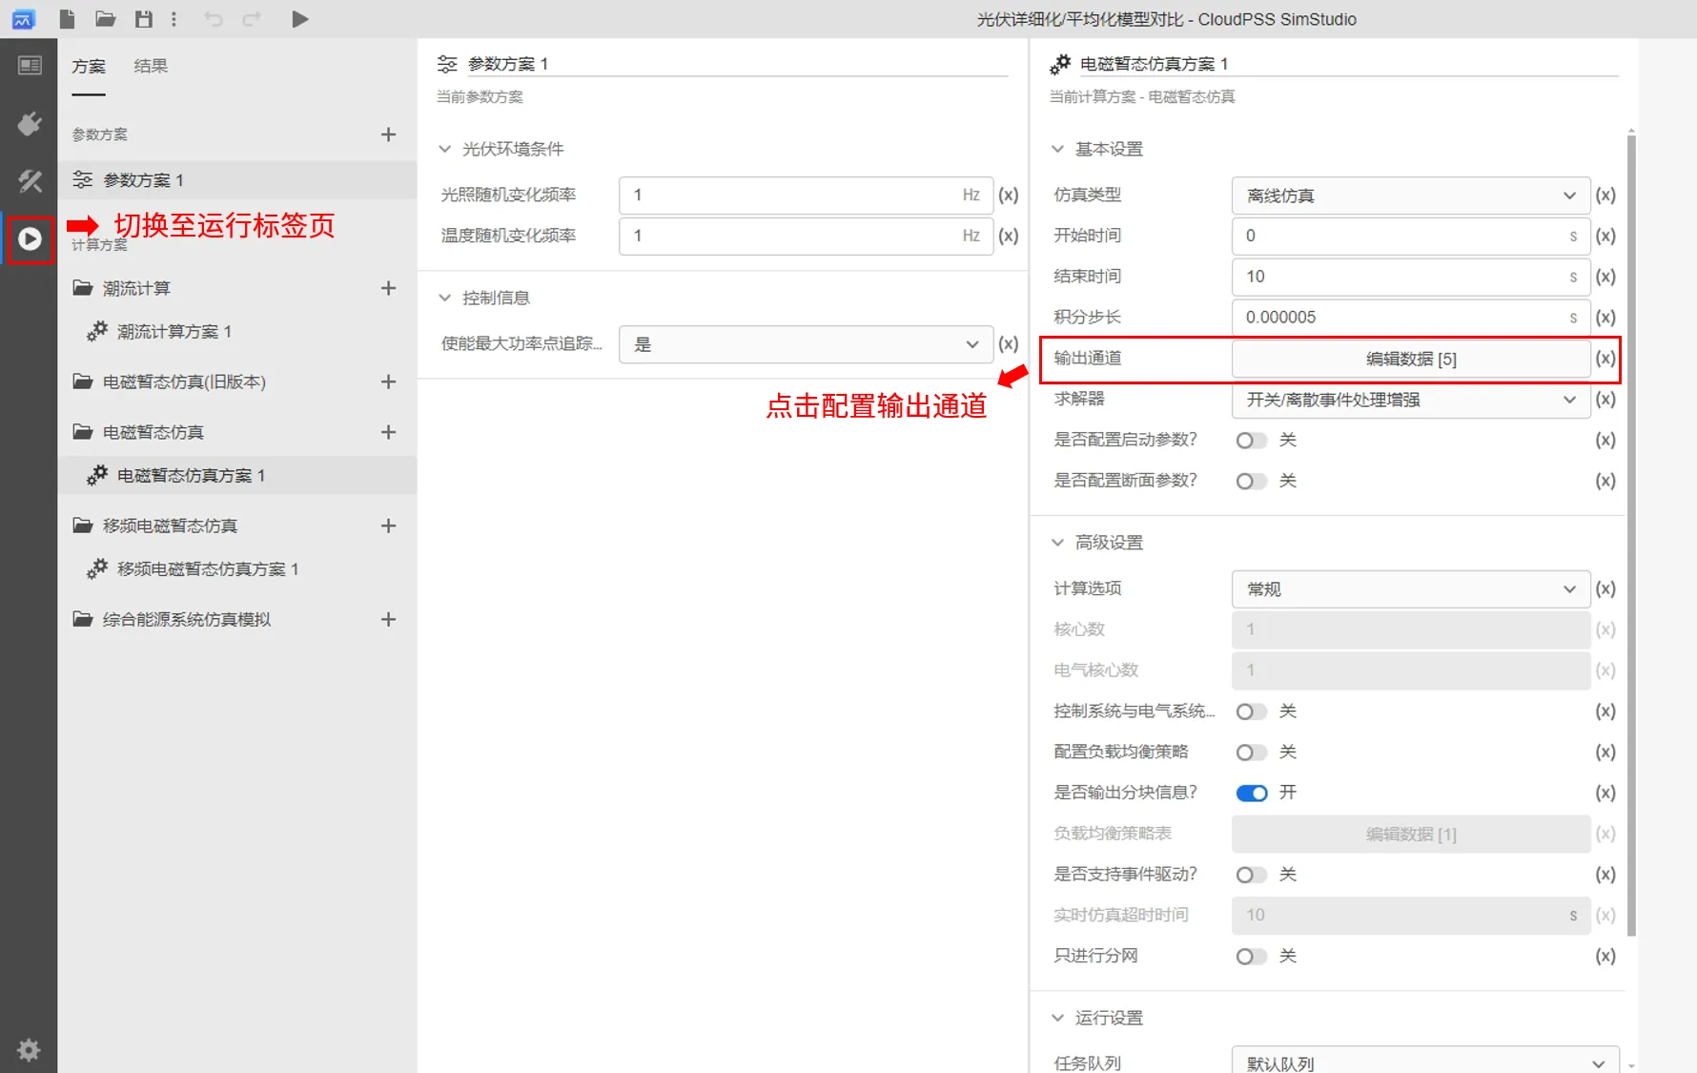Open 综合能源系统仿真模拟 folder

pyautogui.click(x=173, y=619)
